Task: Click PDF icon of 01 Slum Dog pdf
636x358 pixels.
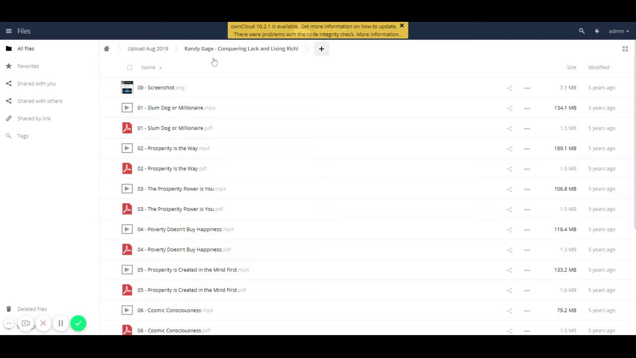Action: click(127, 128)
